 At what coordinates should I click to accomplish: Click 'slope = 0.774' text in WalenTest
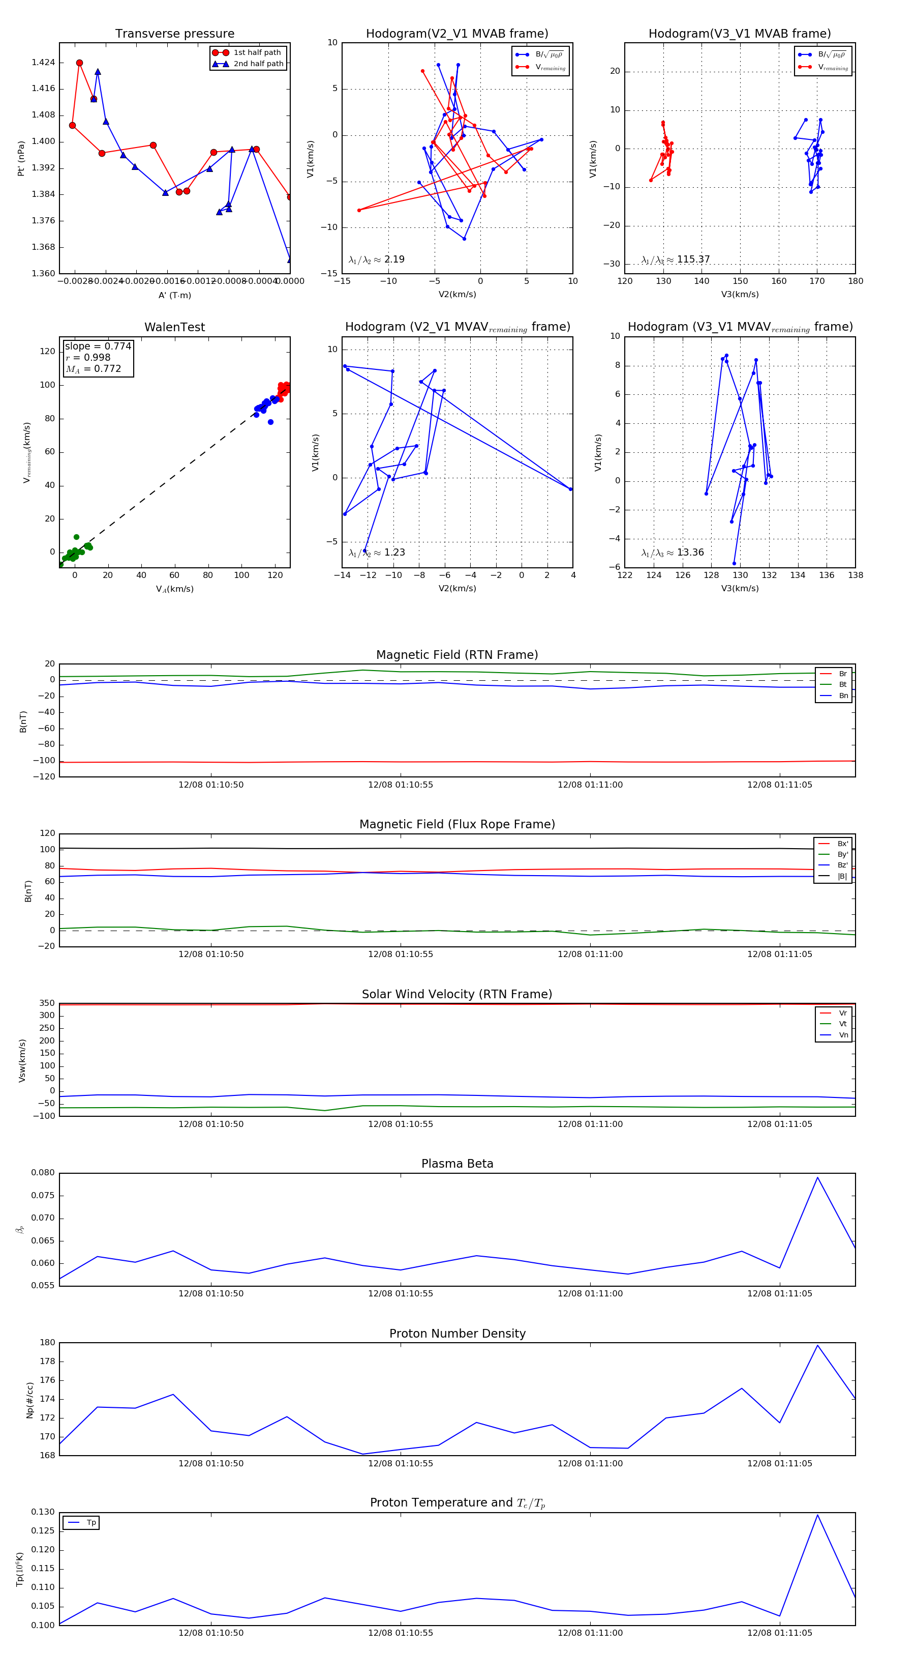98,347
